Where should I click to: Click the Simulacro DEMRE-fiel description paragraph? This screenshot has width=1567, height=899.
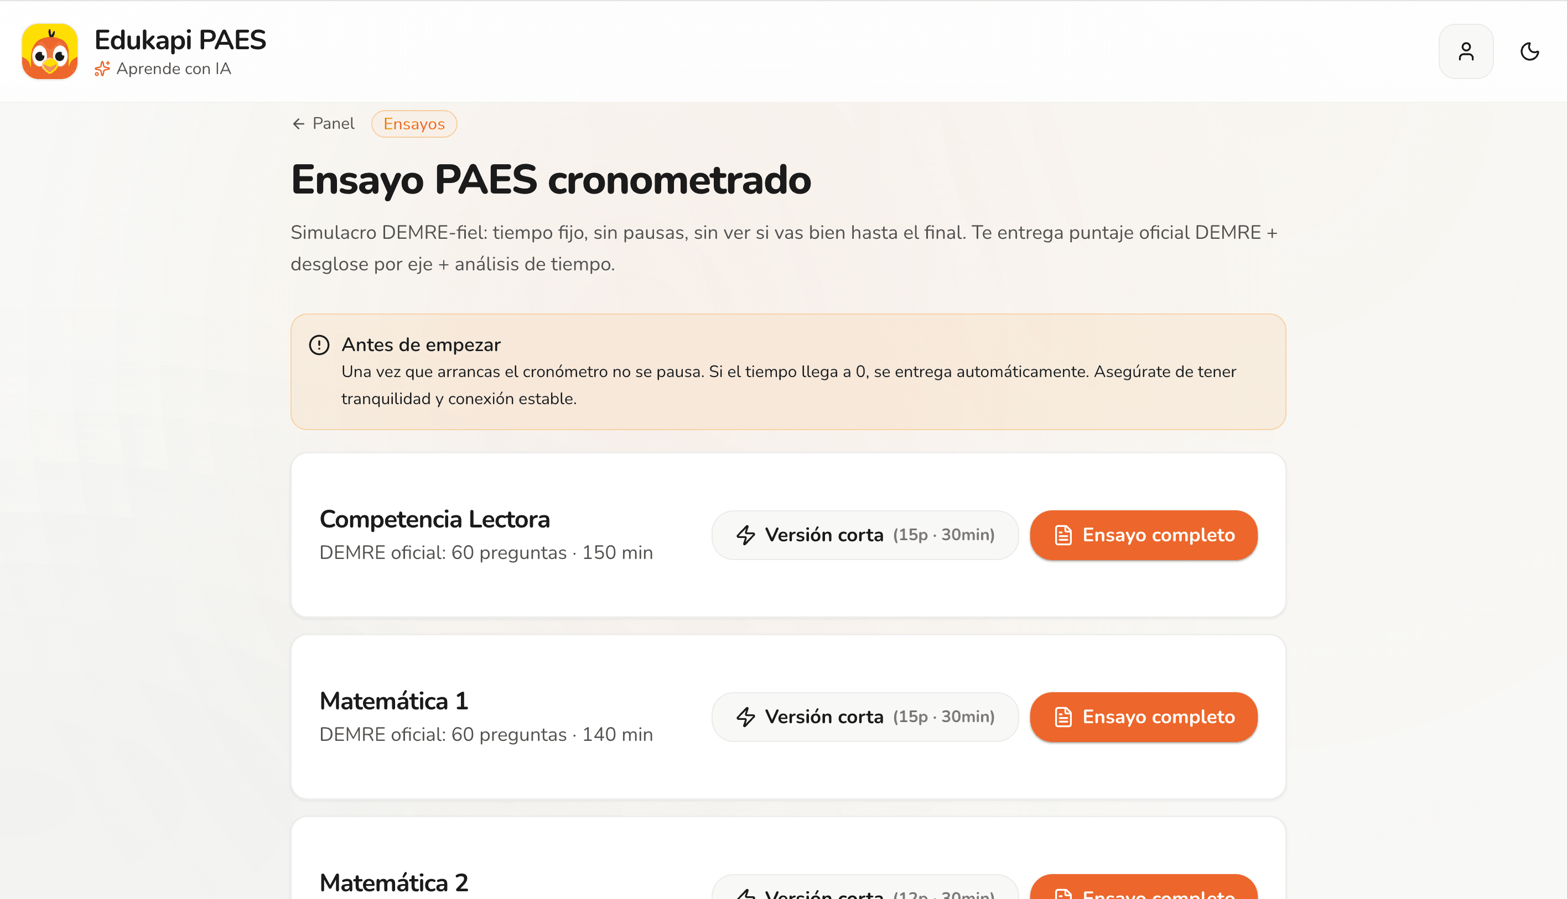click(784, 248)
